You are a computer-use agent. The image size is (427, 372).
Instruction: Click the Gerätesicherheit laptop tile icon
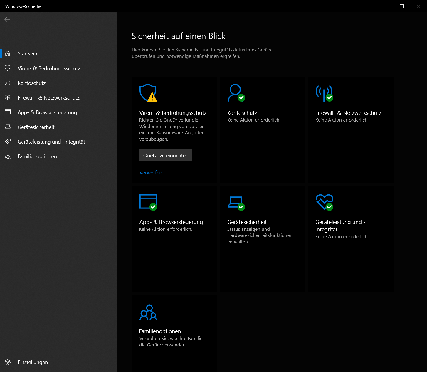236,202
